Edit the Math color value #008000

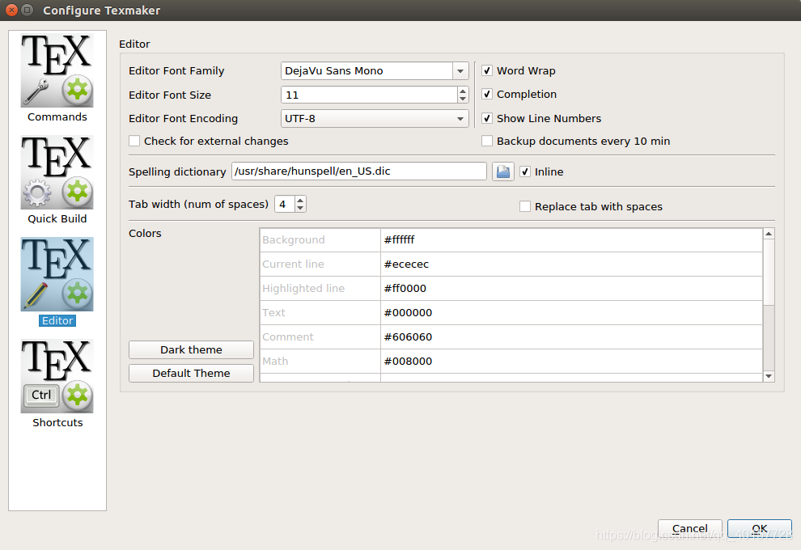[x=571, y=361]
